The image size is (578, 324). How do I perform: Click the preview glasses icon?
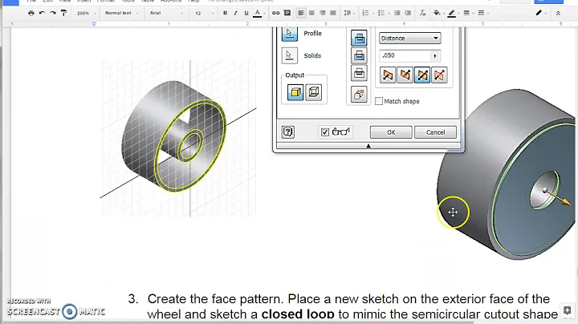tap(341, 132)
